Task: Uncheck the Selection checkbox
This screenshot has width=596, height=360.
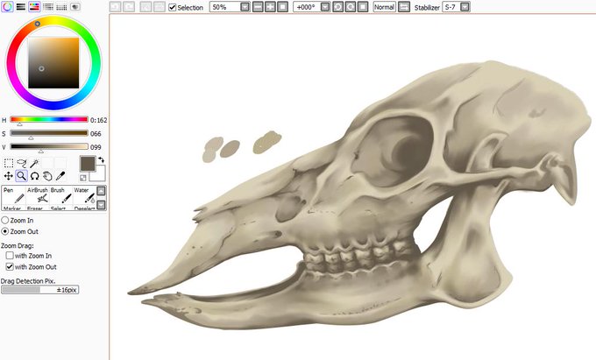Action: (x=173, y=7)
